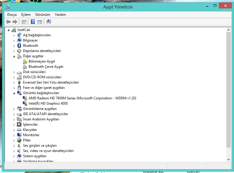Screen dimensions: 234x173
Task: Click the IDE ATA/ATAPI denetleyiciler icon
Action: pos(19,114)
